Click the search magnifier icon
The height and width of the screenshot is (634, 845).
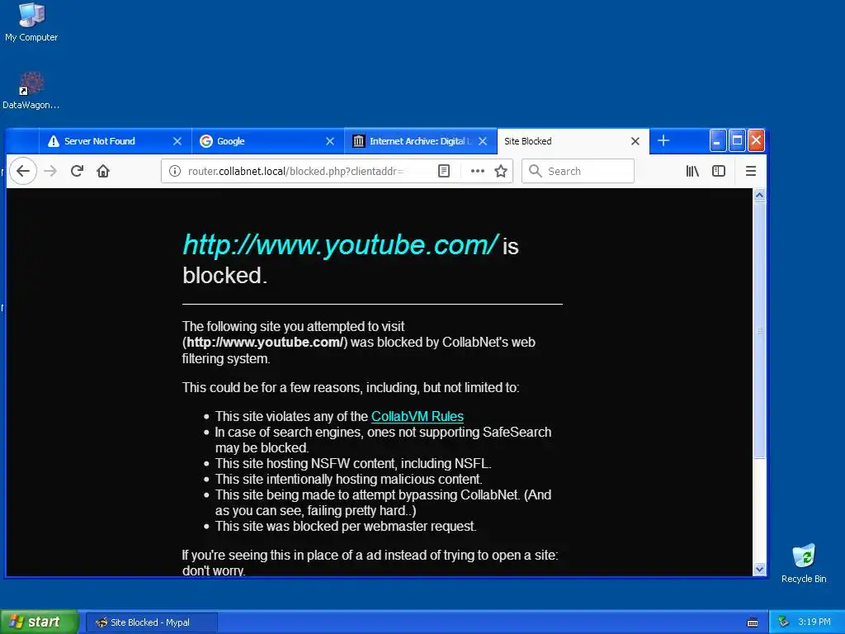(x=535, y=171)
